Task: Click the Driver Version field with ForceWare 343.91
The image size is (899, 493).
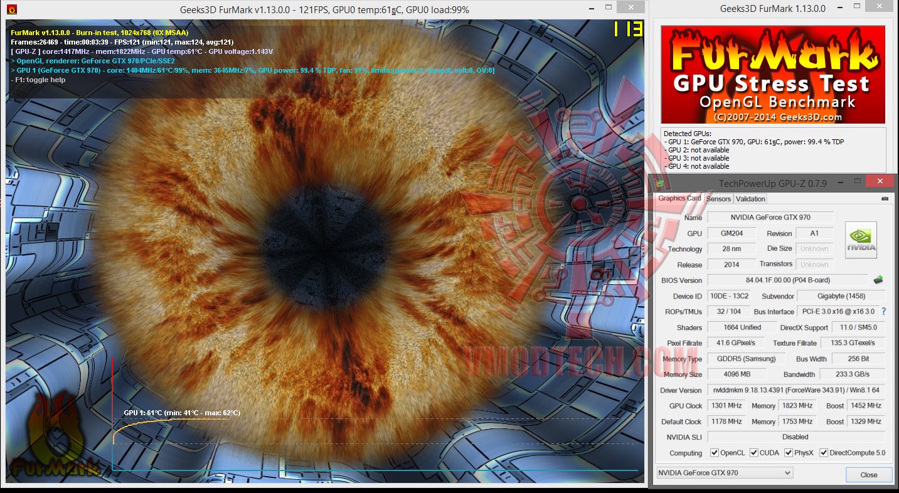Action: (796, 390)
